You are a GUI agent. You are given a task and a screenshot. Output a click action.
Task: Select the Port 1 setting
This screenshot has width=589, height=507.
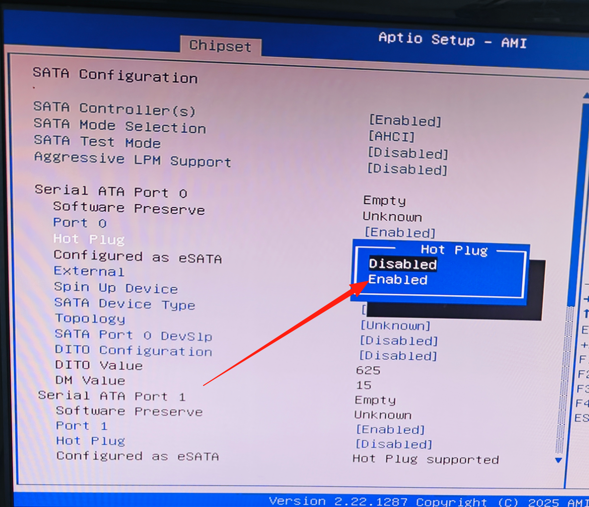(x=82, y=426)
